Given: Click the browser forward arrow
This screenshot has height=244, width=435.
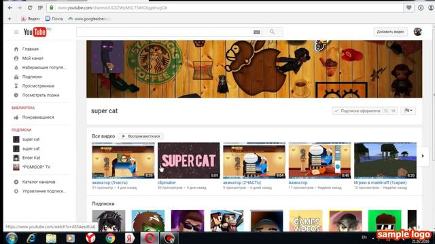Looking at the screenshot, I should [x=20, y=7].
